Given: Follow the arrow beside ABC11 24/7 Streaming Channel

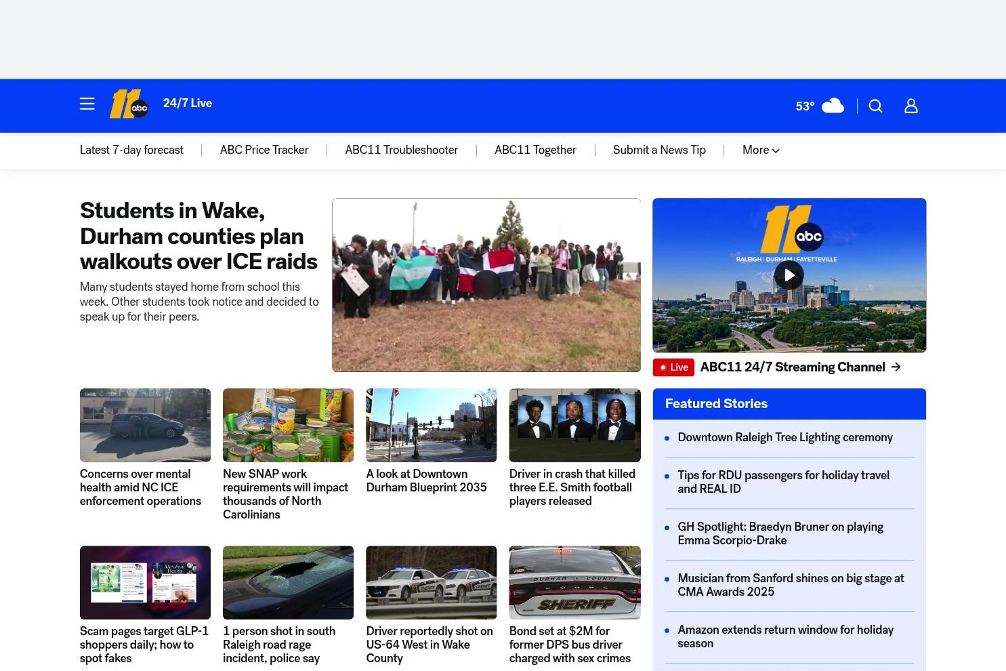Looking at the screenshot, I should click(x=896, y=367).
